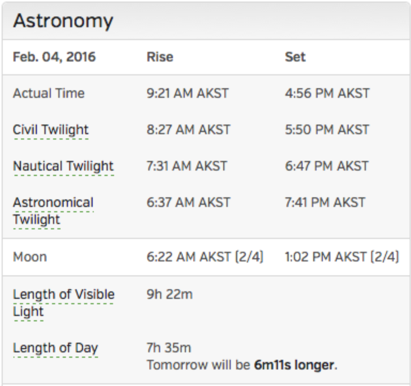
Task: Select sunrise time 9:21 AM AKST
Action: [x=188, y=94]
